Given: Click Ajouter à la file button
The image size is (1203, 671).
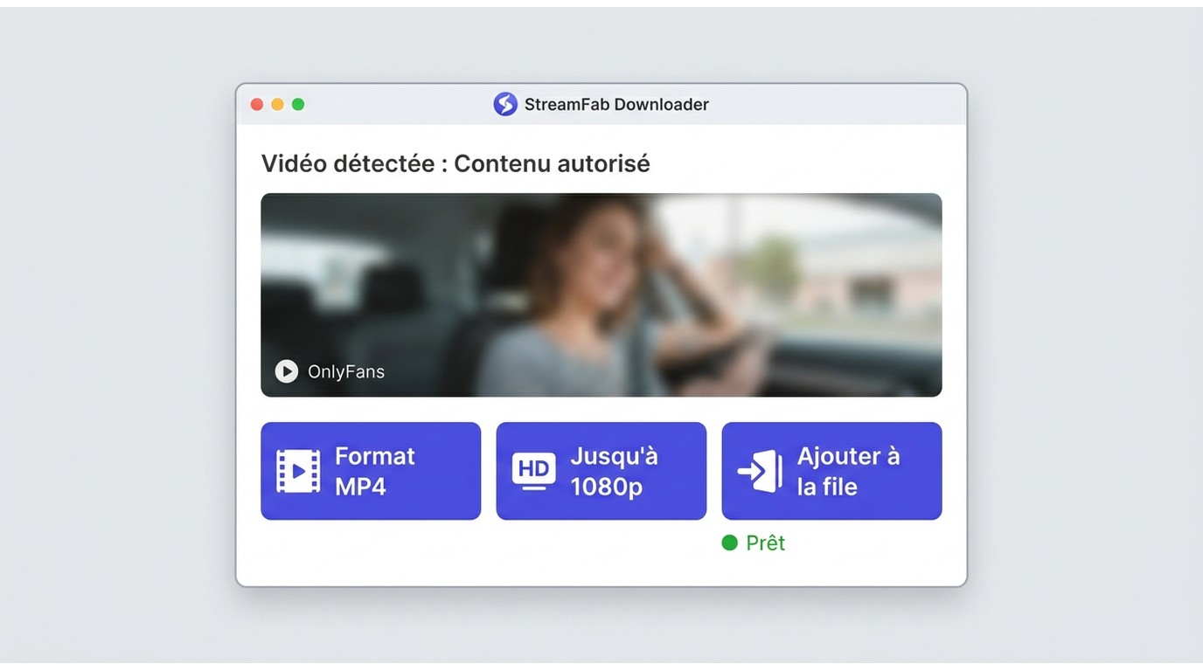Looking at the screenshot, I should point(831,471).
